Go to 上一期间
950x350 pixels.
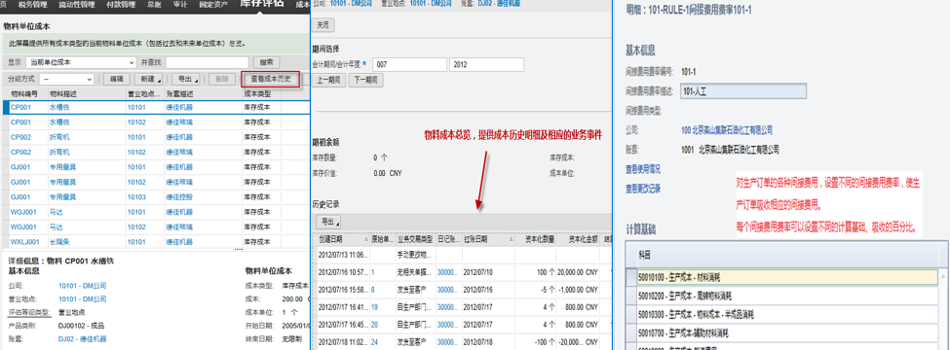tap(328, 81)
